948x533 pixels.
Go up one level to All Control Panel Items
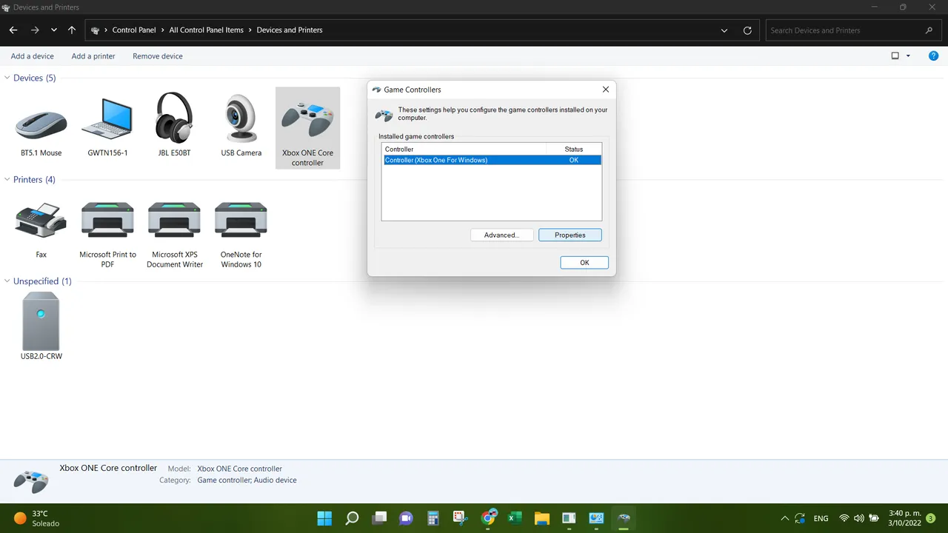(71, 30)
